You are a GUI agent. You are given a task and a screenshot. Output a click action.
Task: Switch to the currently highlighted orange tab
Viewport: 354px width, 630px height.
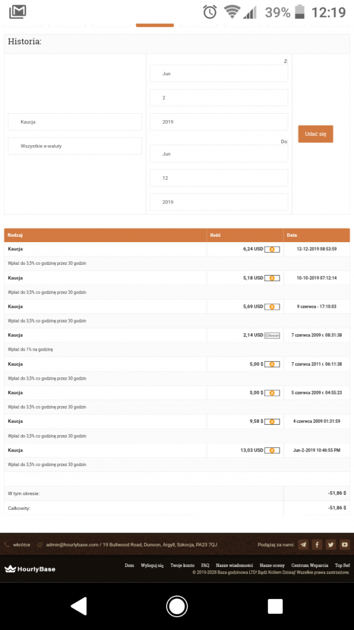[x=154, y=26]
